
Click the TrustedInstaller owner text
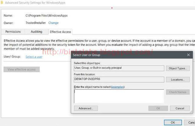(36, 23)
